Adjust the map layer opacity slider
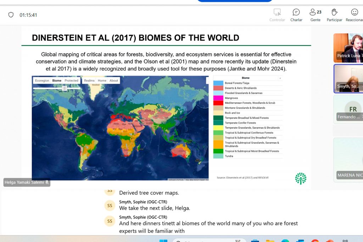This screenshot has width=363, height=242. click(65, 89)
